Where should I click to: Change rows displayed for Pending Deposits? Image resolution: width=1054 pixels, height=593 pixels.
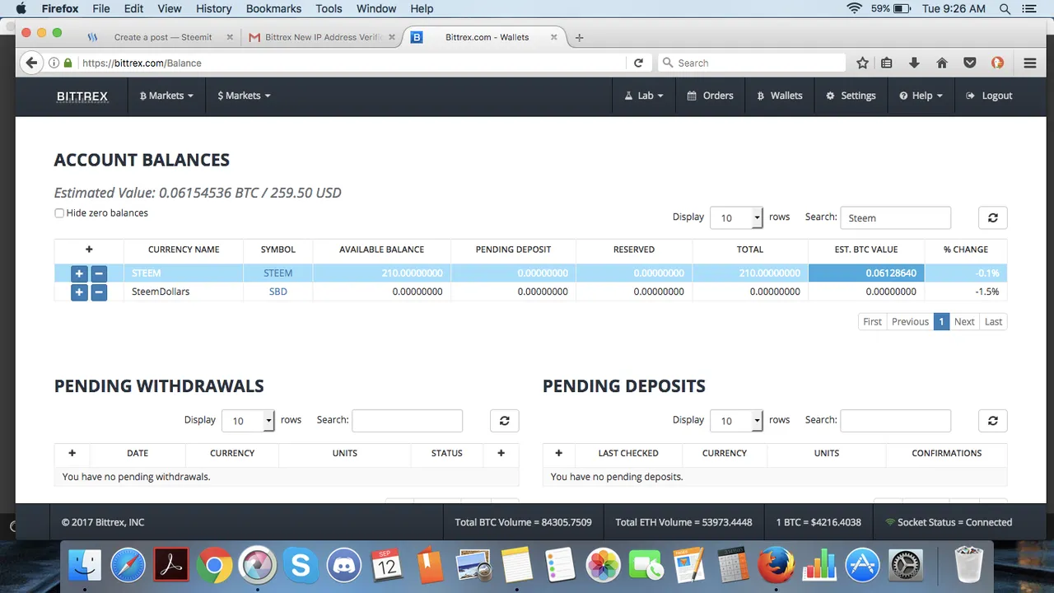click(x=737, y=420)
